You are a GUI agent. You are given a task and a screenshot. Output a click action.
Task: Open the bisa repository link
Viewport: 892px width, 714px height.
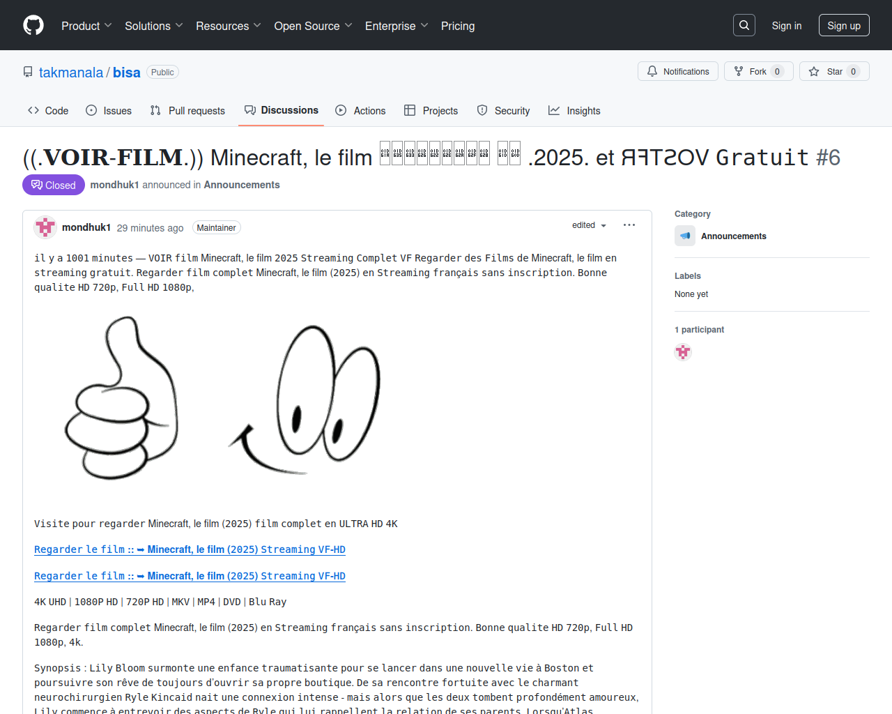(127, 73)
